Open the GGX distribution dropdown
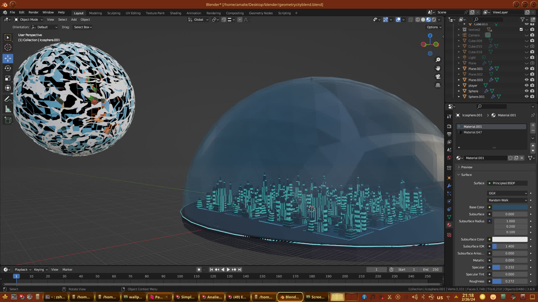The image size is (538, 302). click(x=507, y=193)
